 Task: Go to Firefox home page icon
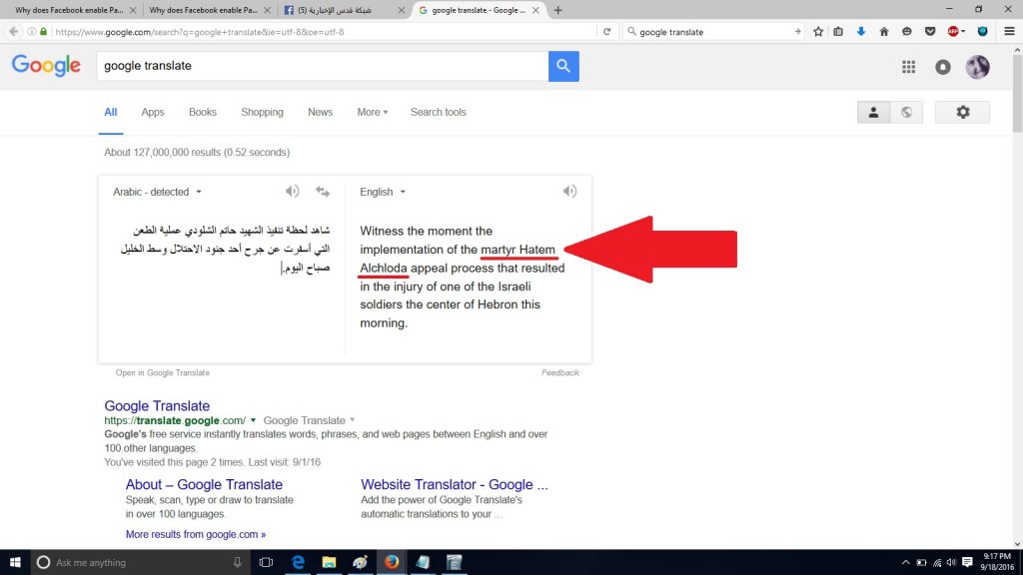tap(884, 31)
